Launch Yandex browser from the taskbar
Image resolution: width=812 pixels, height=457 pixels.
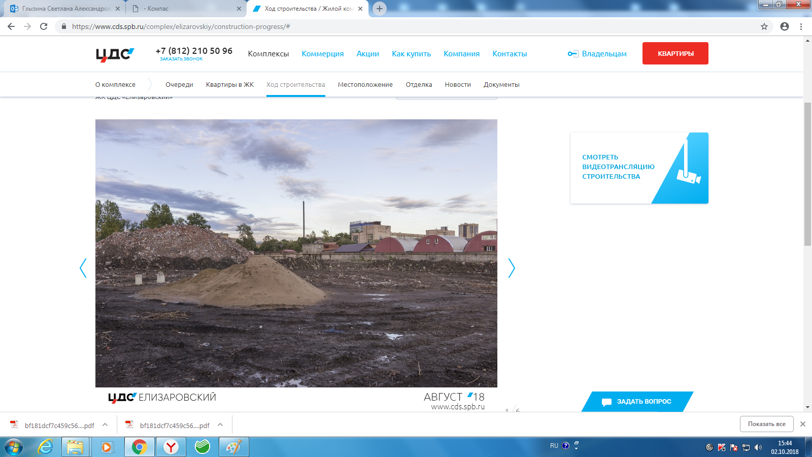pos(171,447)
